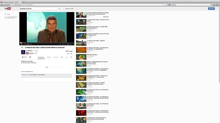Open suggested video 'Histoire du droit d'asile'
Screen dimensions: 220x123
(x=92, y=22)
